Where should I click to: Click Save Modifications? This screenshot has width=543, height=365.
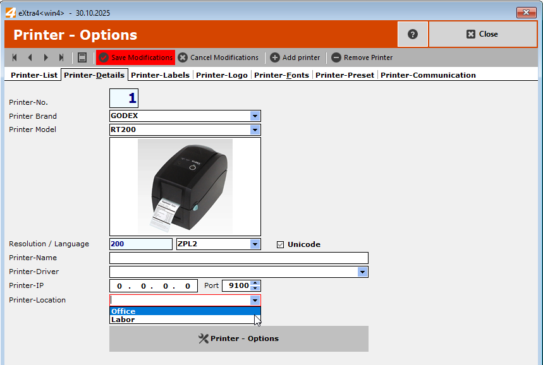135,57
